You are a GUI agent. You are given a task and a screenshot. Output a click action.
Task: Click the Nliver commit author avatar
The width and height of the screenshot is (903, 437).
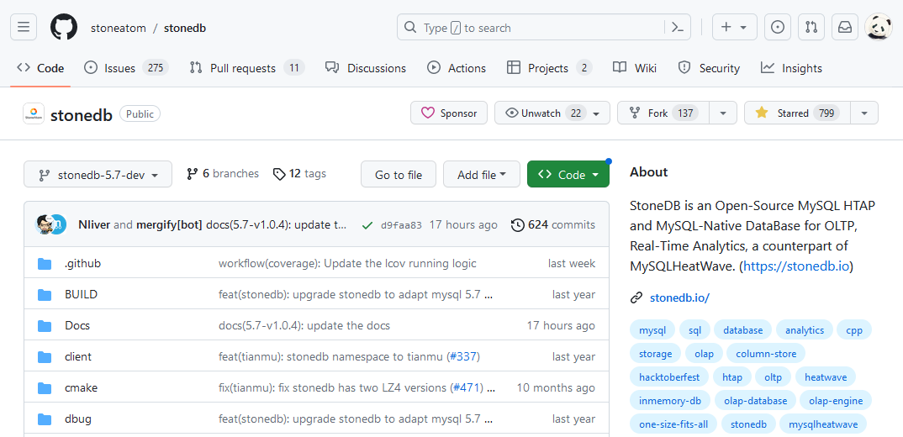pyautogui.click(x=45, y=224)
